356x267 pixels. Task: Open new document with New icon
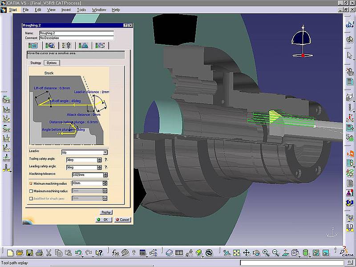pos(10,253)
